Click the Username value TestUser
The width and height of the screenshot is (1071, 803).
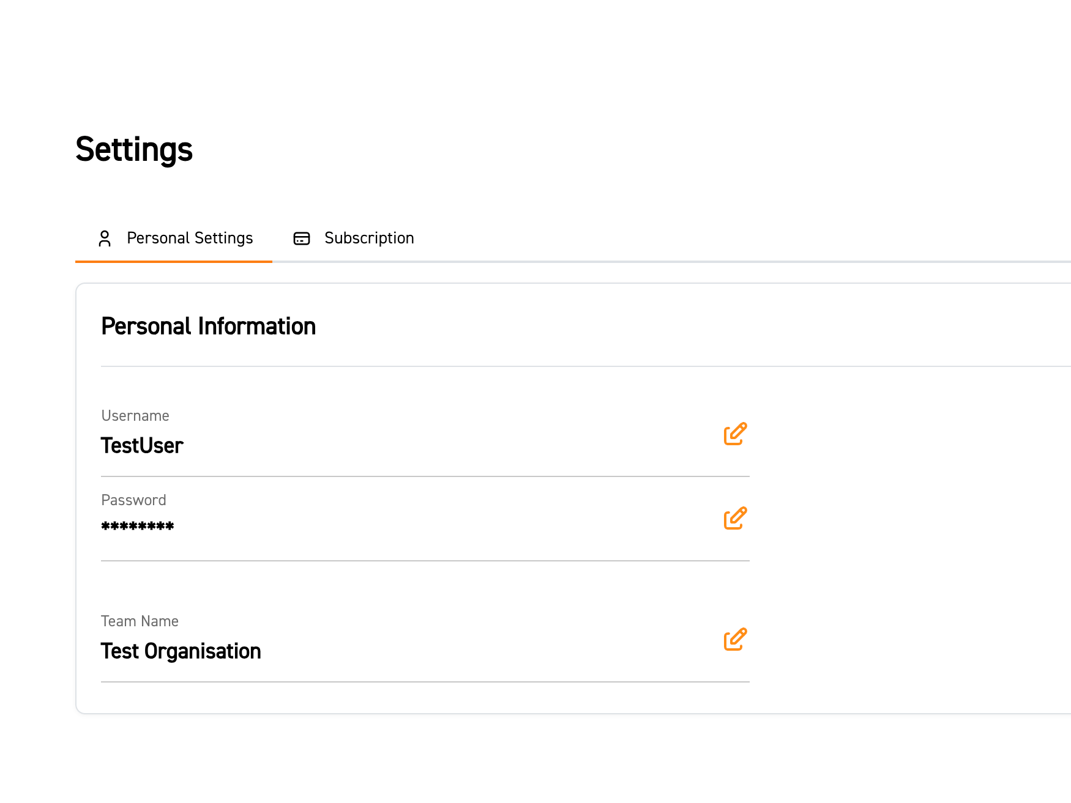142,445
